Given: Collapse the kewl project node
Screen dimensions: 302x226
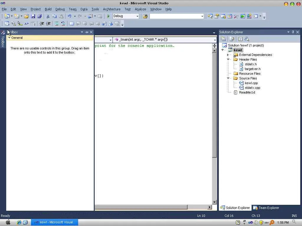Looking at the screenshot, I should (222, 50).
